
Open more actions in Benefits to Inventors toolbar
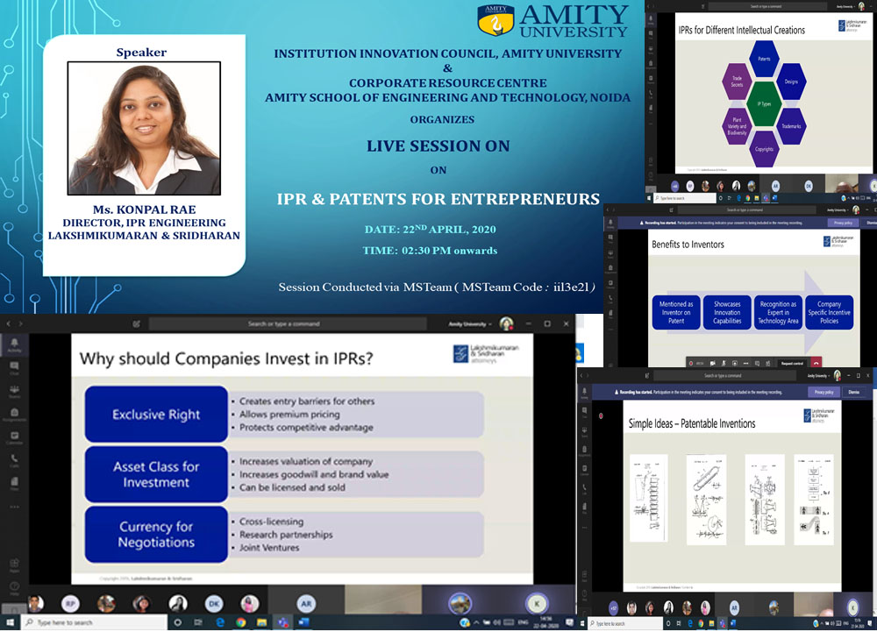click(745, 363)
